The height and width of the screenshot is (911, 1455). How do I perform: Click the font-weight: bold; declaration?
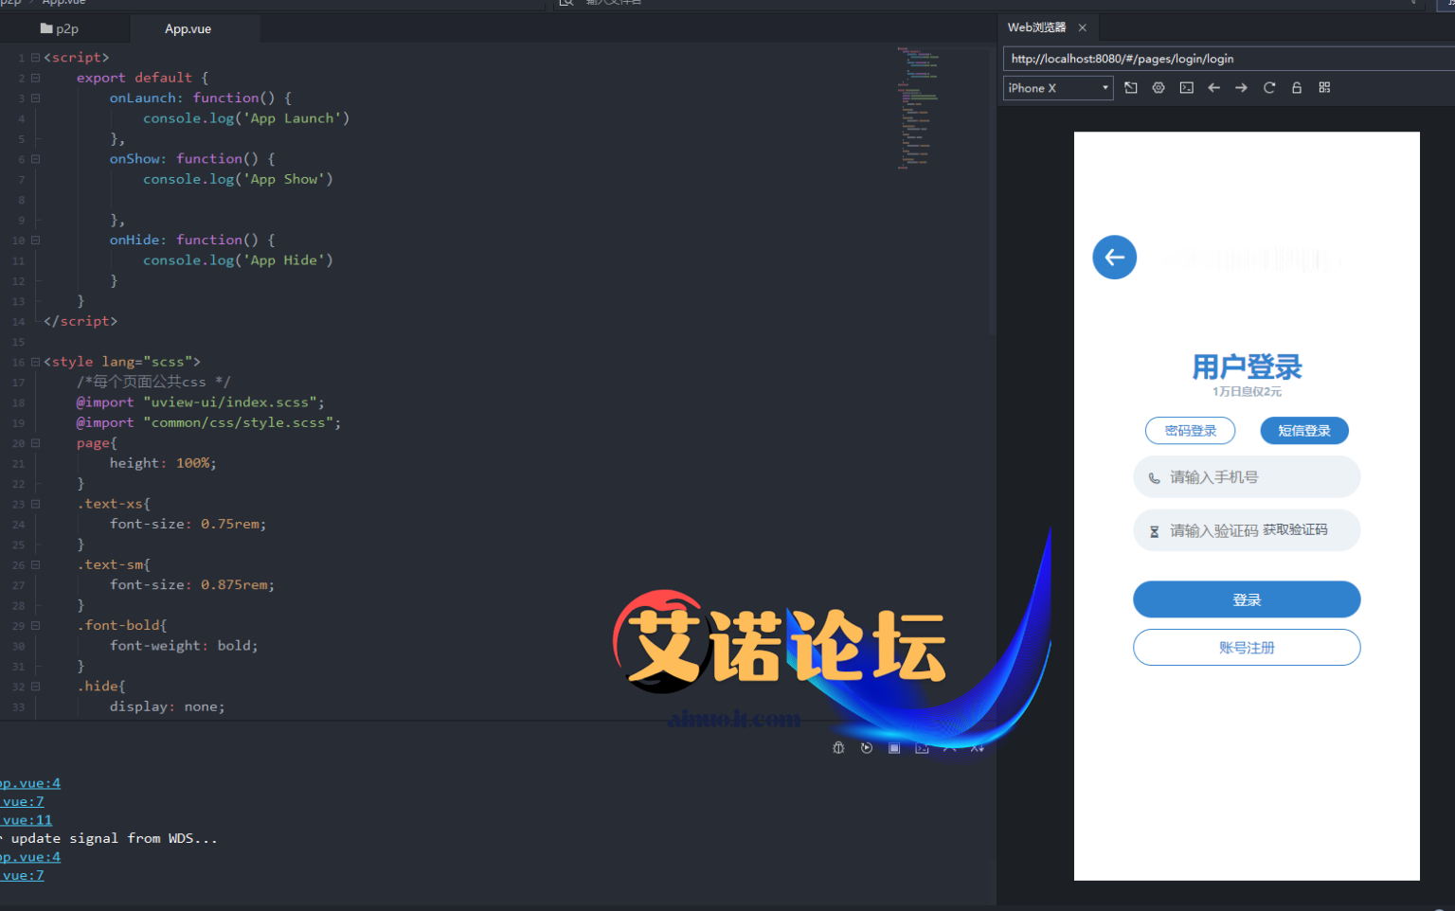point(184,646)
